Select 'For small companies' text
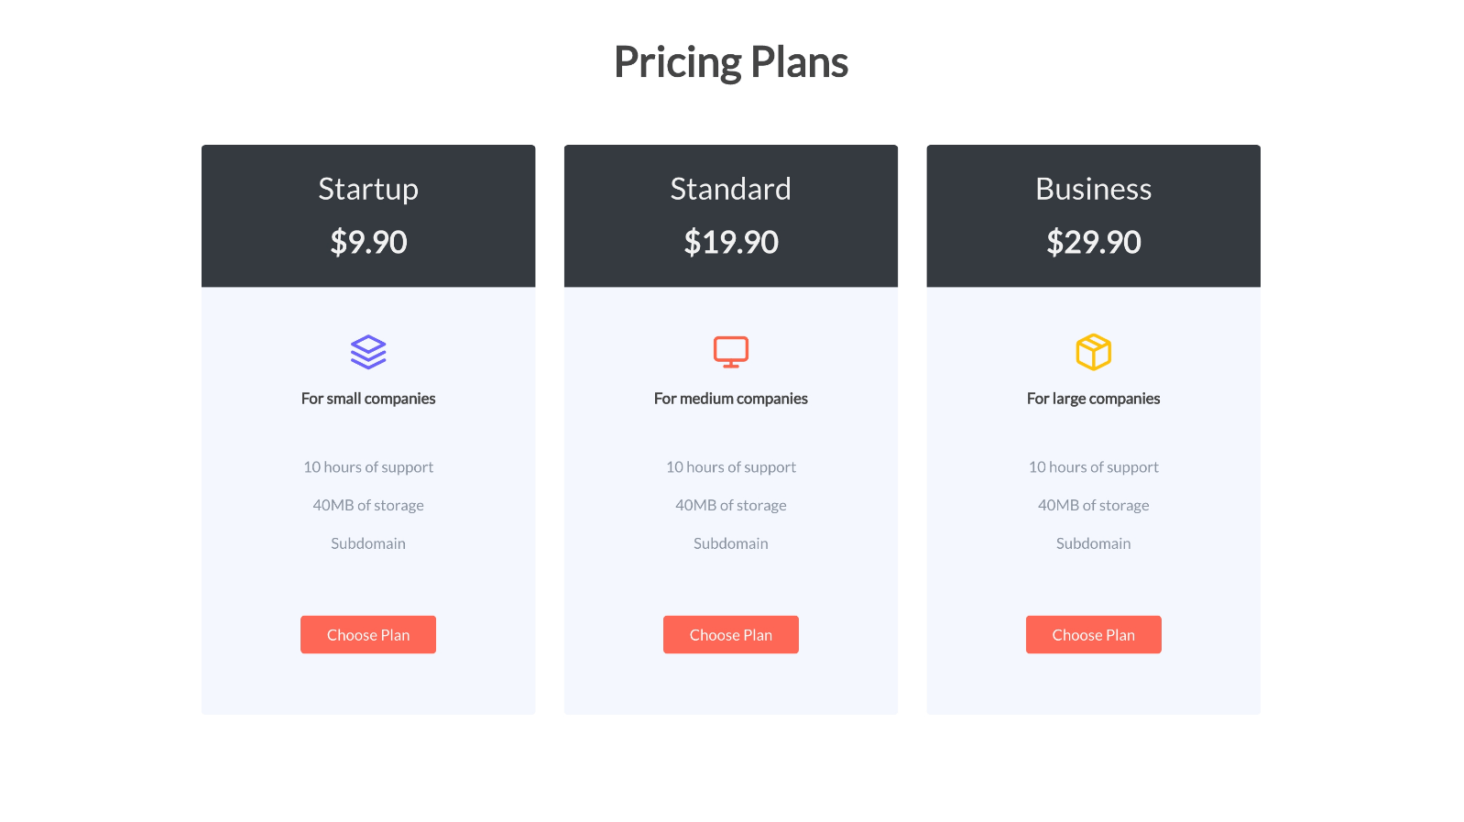The width and height of the screenshot is (1464, 822). [x=367, y=398]
